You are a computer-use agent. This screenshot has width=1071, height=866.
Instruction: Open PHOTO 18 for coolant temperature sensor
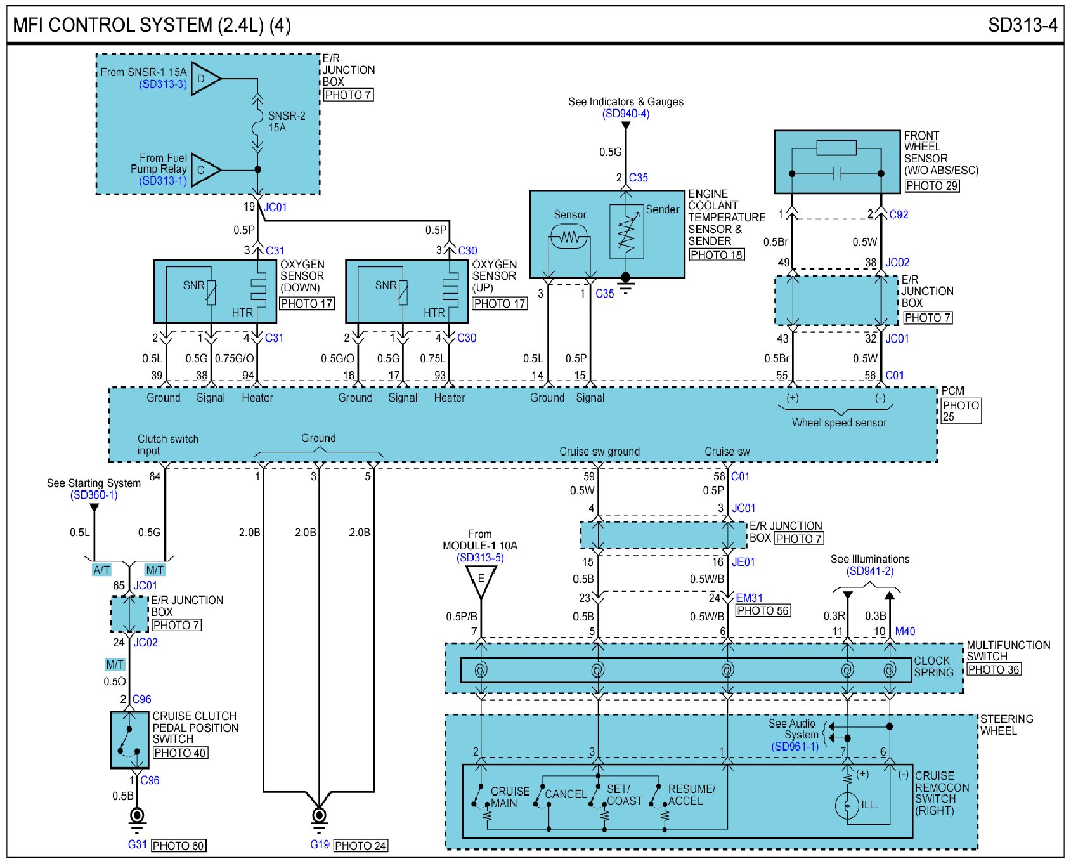point(717,255)
